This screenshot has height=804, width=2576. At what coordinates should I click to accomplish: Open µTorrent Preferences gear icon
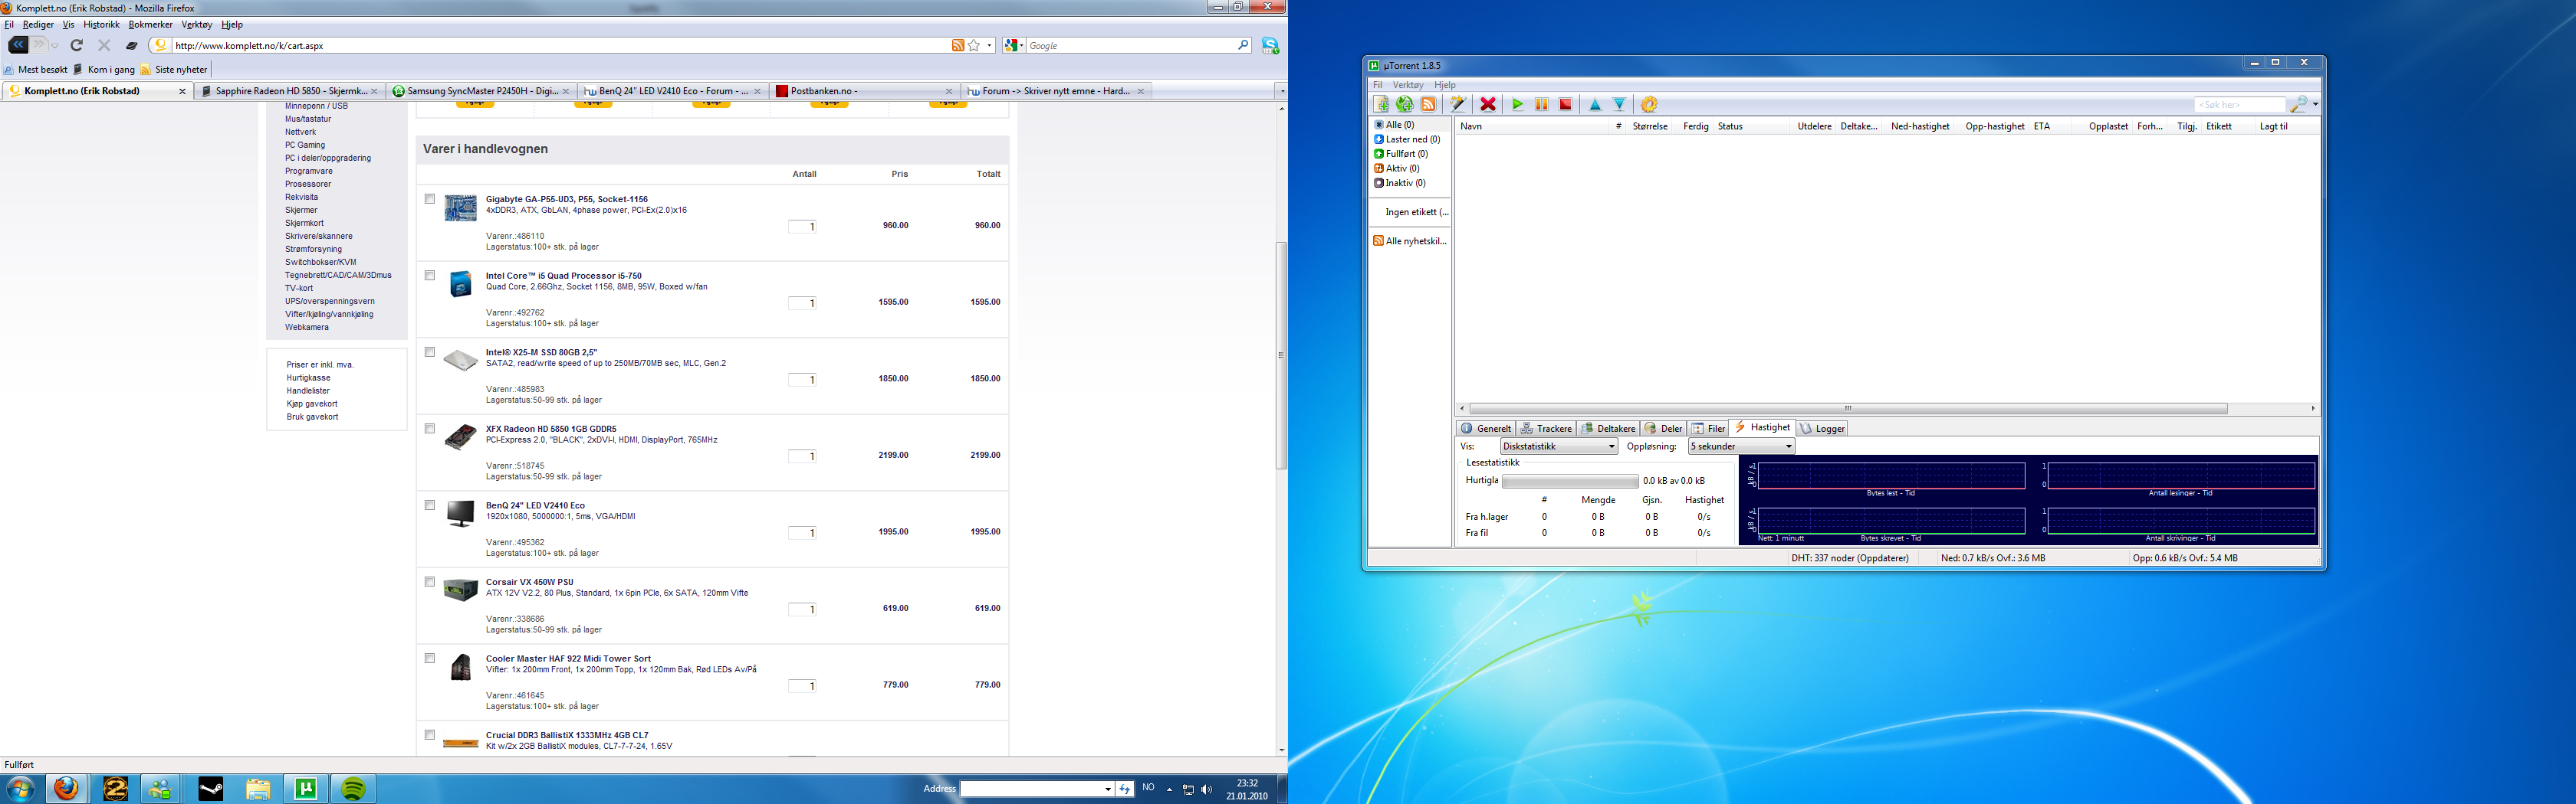tap(1649, 105)
